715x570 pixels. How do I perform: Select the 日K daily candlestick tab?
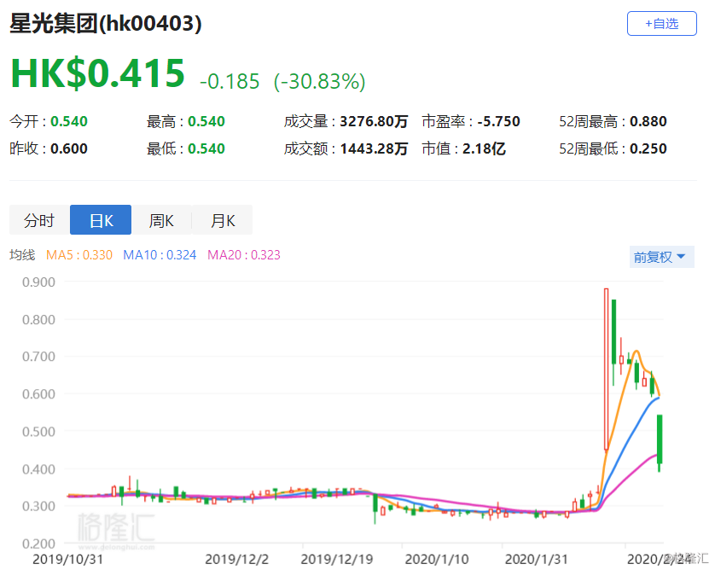[101, 220]
